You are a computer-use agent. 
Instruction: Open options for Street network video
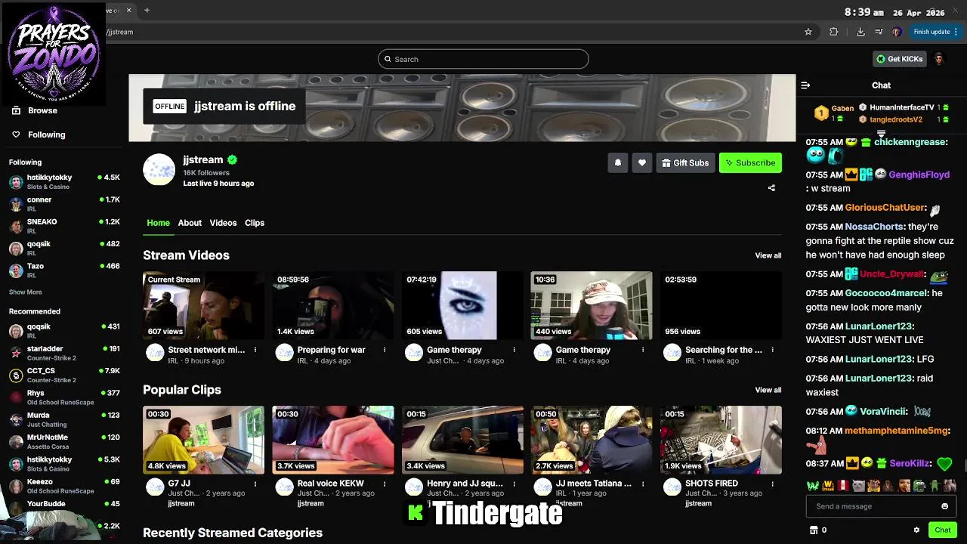pyautogui.click(x=255, y=350)
